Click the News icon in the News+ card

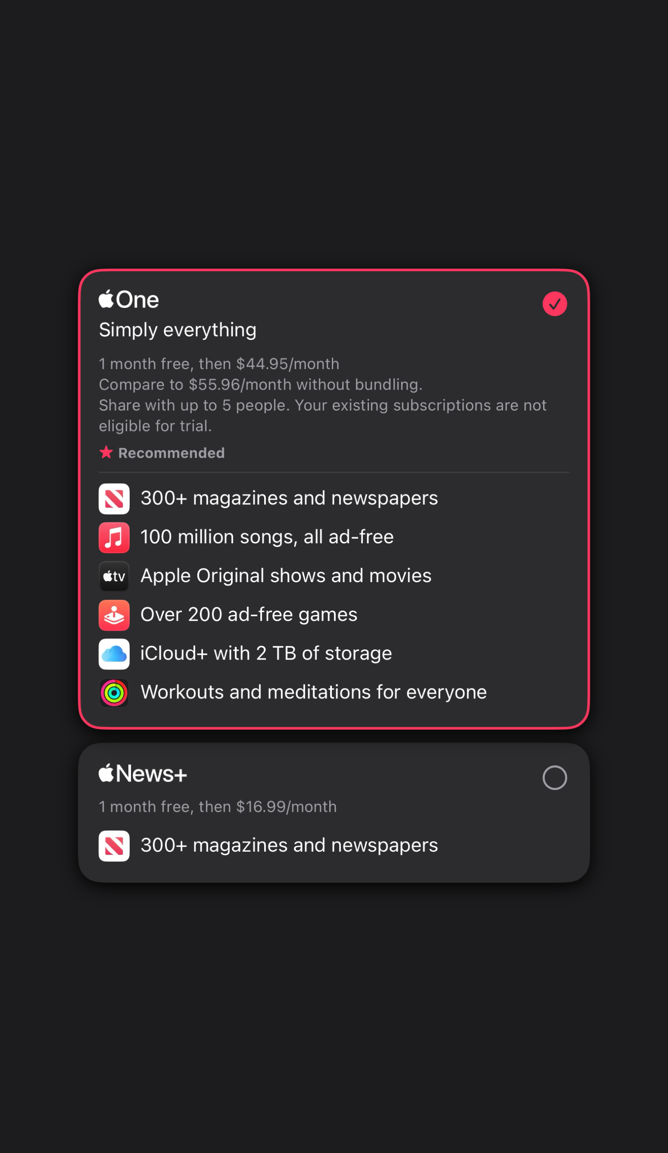click(x=114, y=846)
